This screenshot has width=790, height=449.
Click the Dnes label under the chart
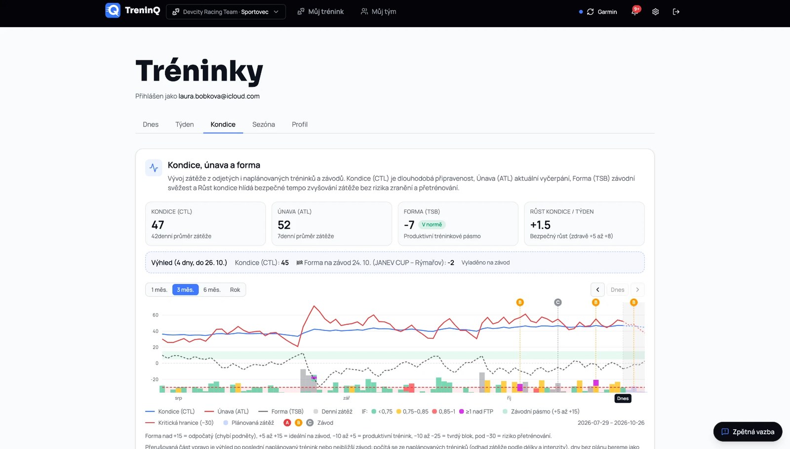(x=623, y=399)
